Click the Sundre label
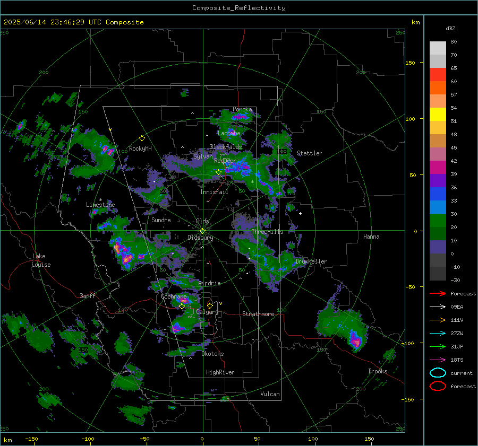Image resolution: width=478 pixels, height=446 pixels. [161, 220]
